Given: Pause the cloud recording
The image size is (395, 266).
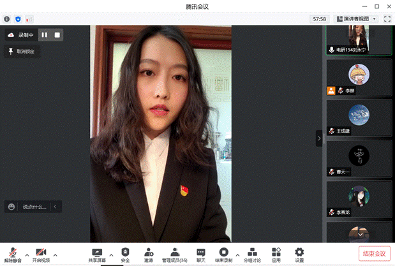Looking at the screenshot, I should point(45,34).
